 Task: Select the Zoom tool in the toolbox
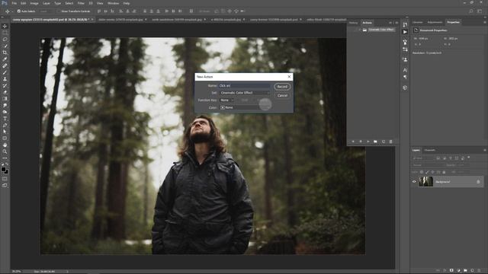[5, 151]
